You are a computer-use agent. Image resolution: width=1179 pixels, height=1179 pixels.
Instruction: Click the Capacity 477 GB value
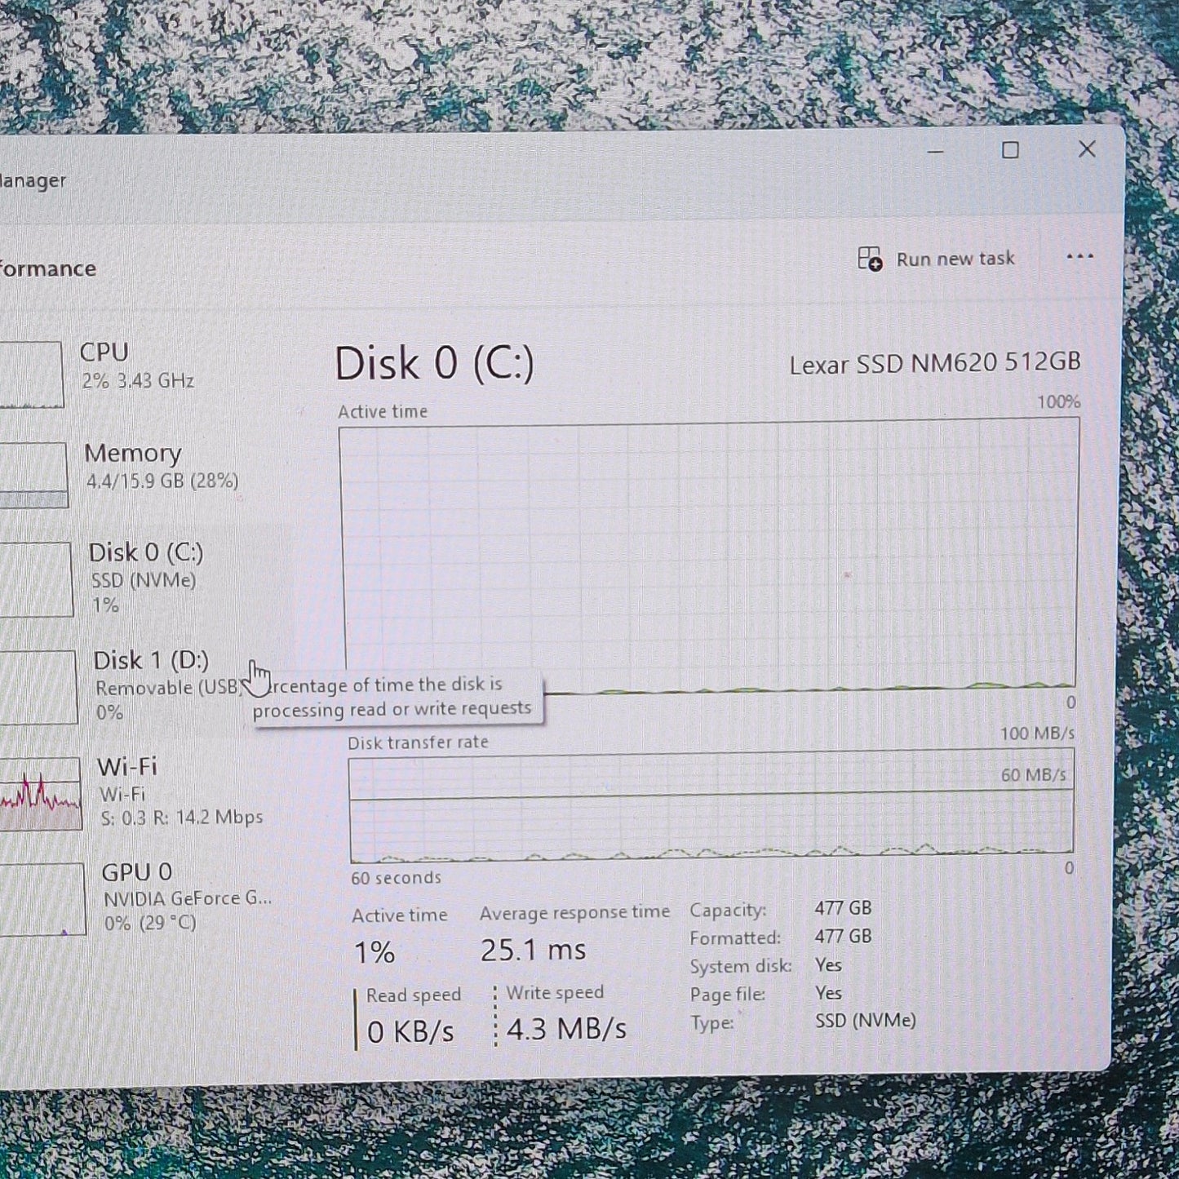point(843,908)
